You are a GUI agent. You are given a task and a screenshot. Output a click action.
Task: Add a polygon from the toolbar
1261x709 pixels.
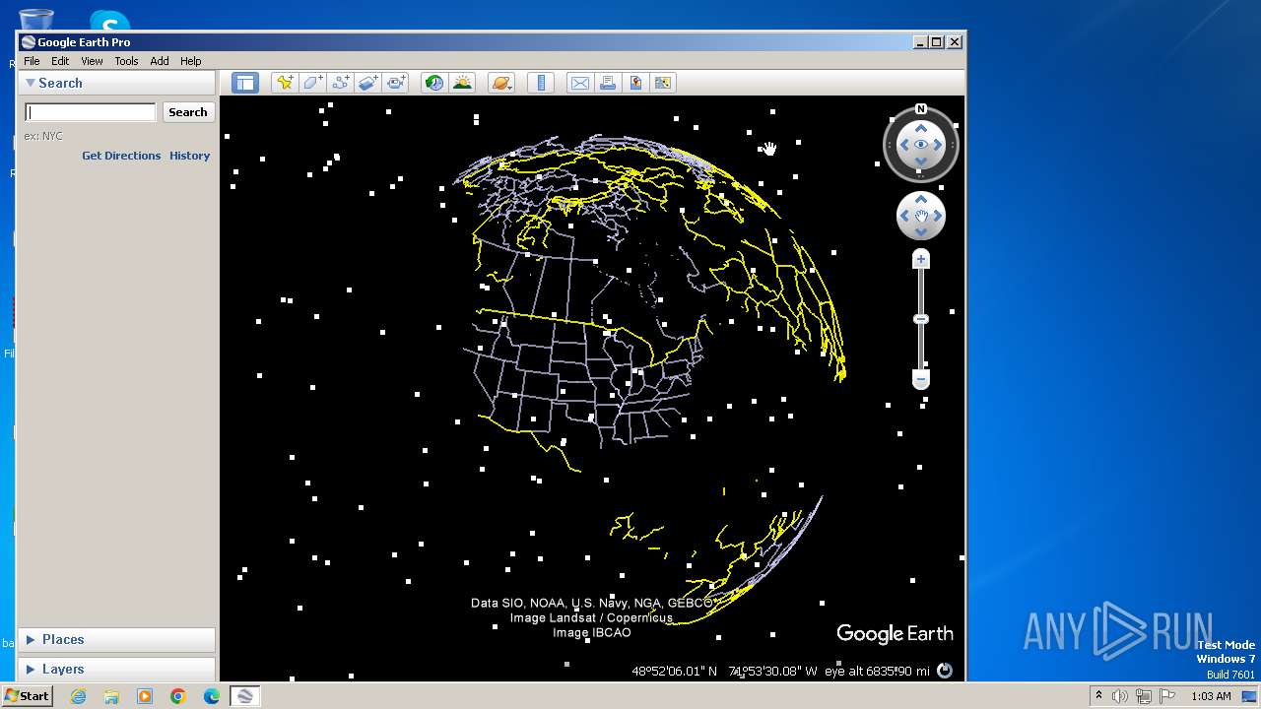(312, 83)
